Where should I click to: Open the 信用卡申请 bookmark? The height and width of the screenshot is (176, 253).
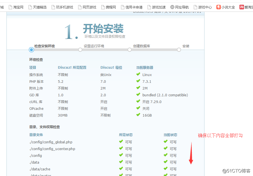(132, 7)
